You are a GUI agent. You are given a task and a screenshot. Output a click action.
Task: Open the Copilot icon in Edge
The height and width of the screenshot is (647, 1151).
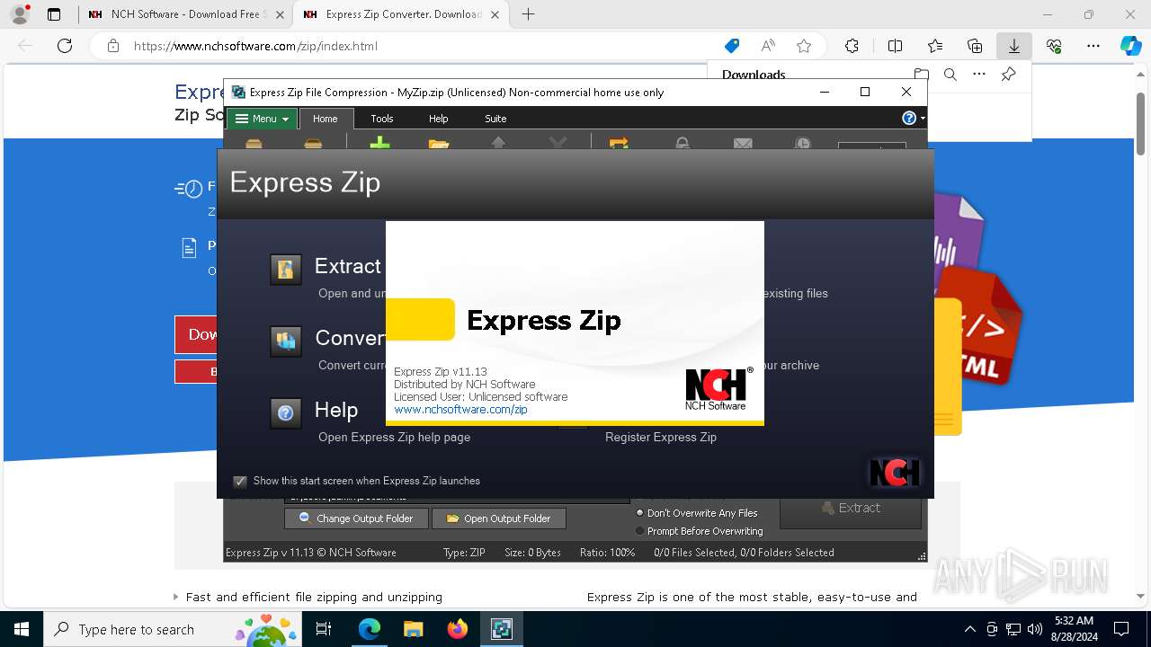click(x=1130, y=46)
